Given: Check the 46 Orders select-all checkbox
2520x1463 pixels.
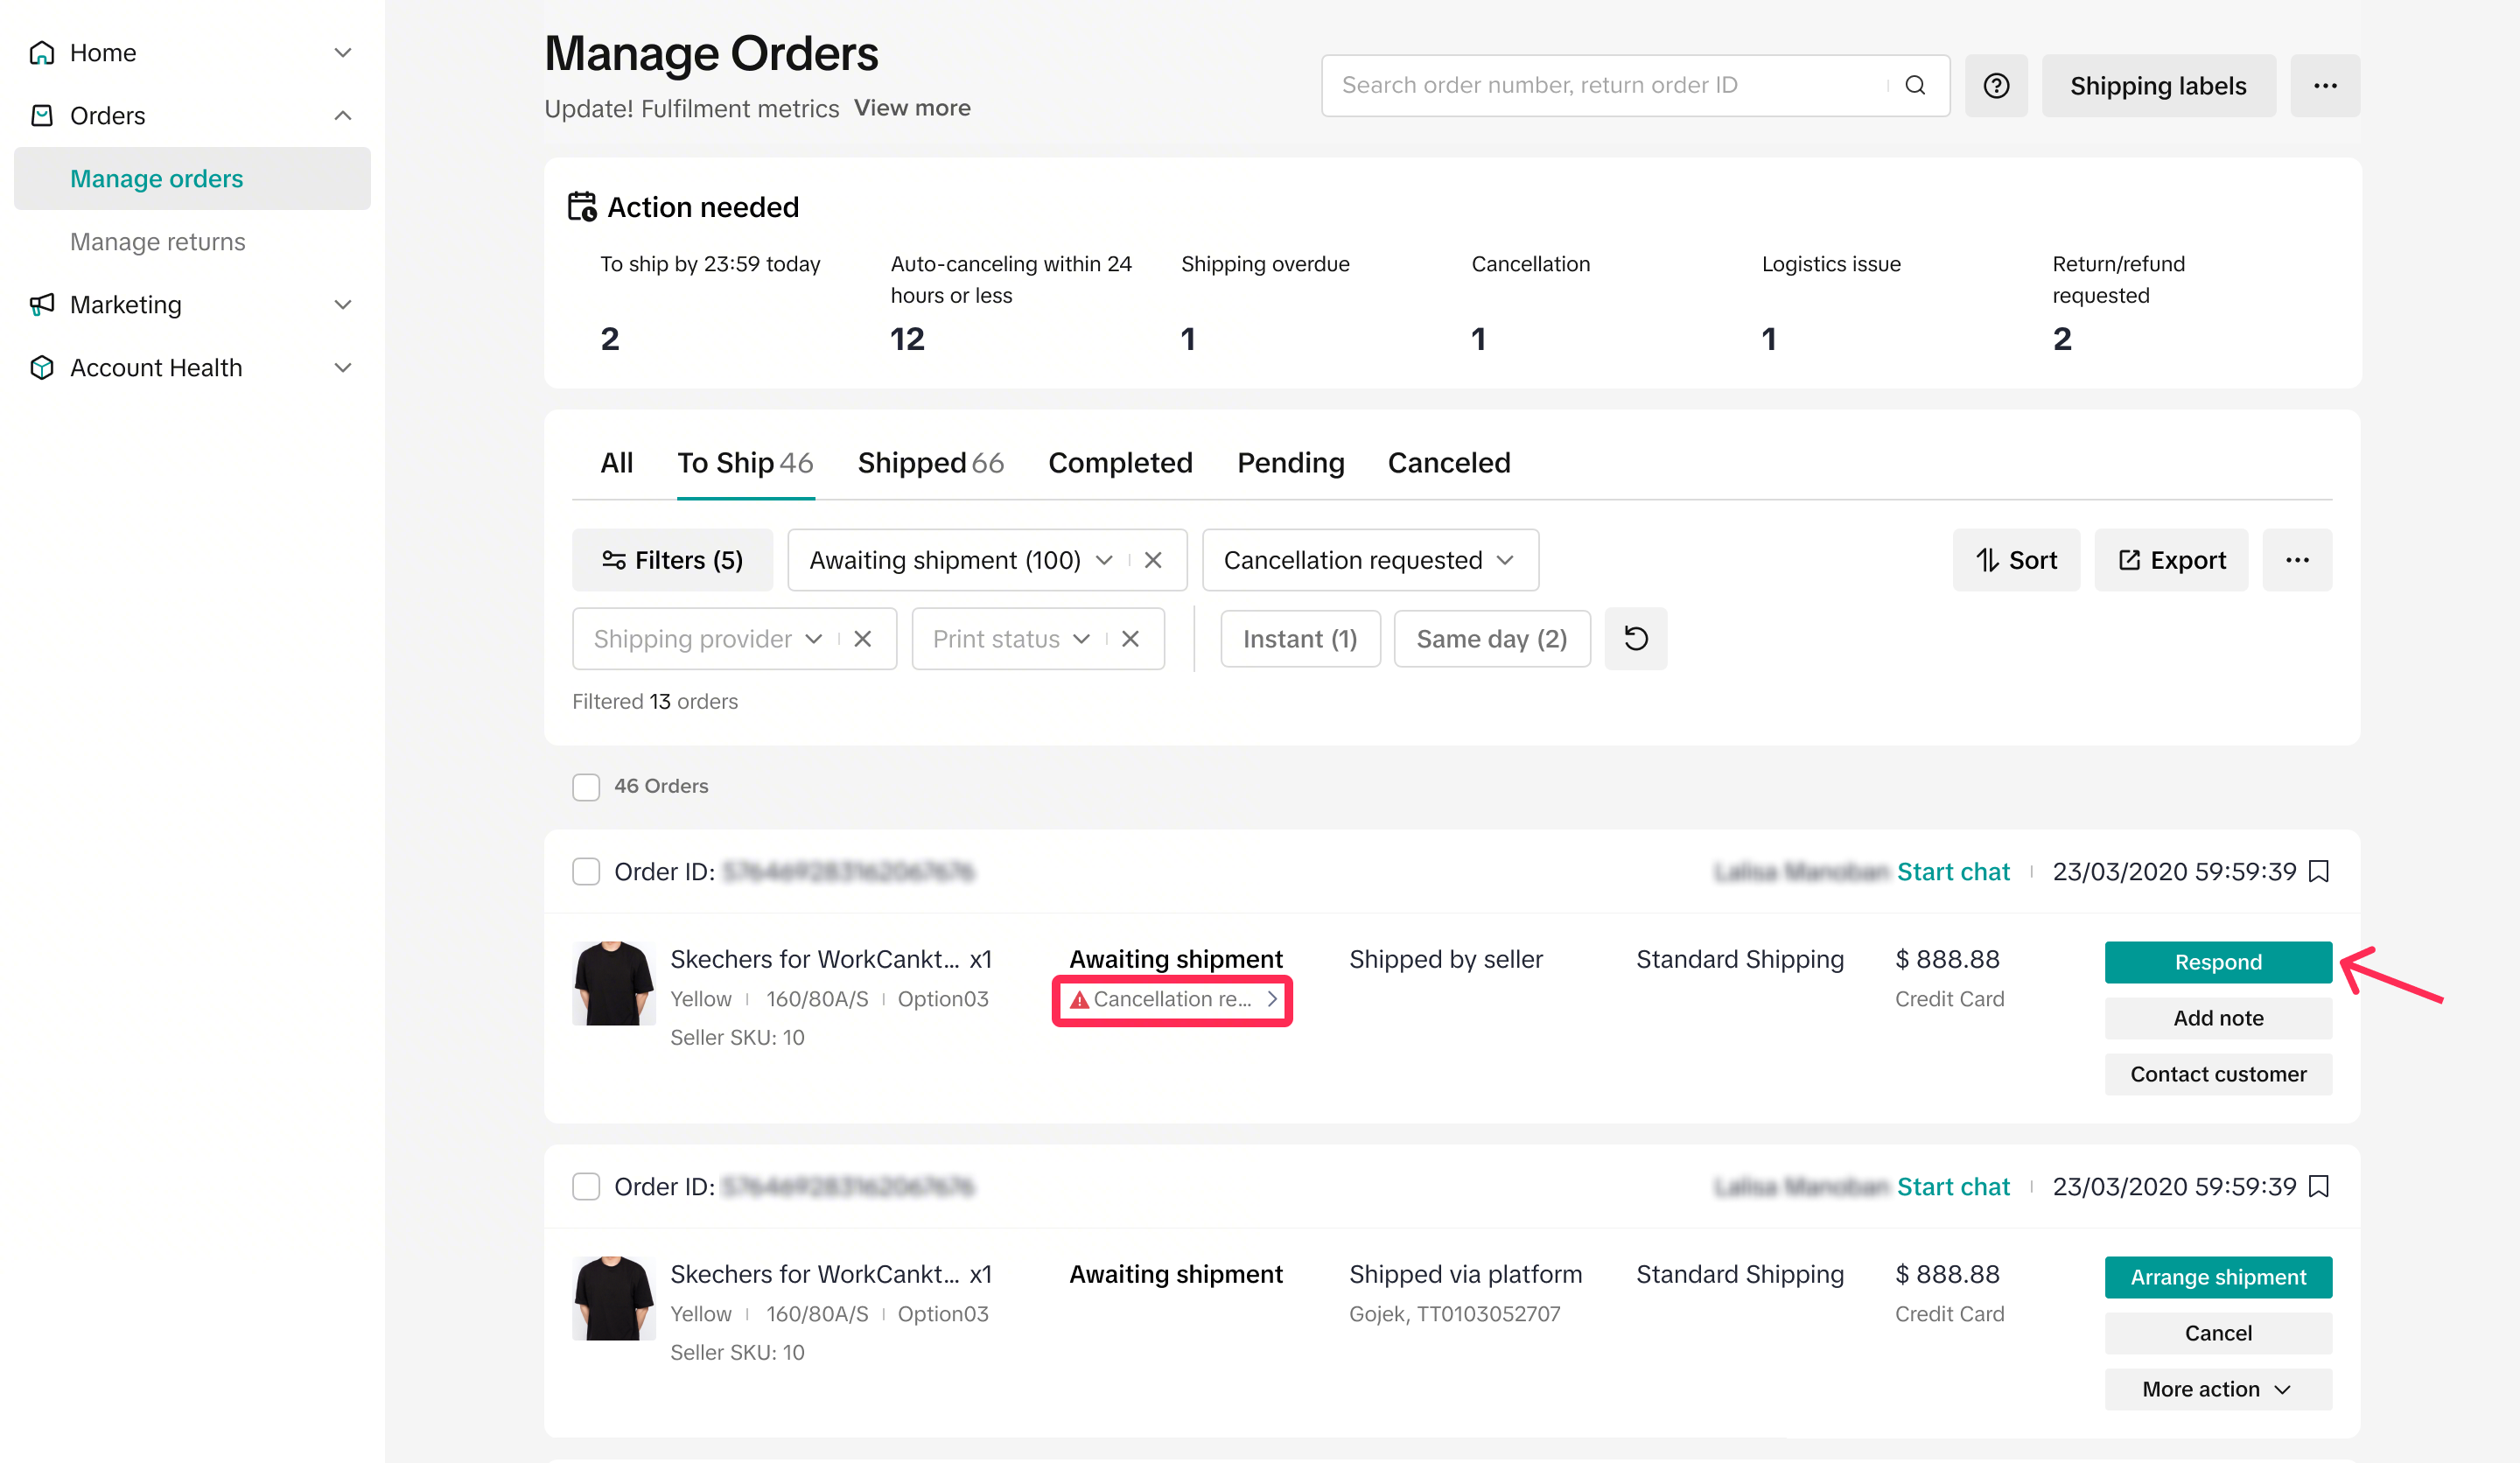Looking at the screenshot, I should pos(586,786).
